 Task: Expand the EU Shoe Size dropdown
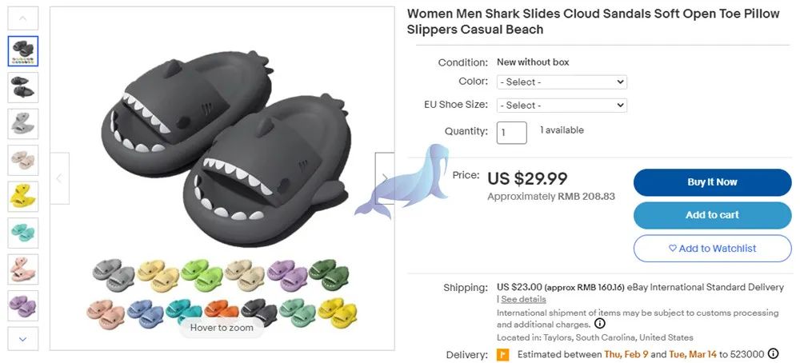pyautogui.click(x=562, y=105)
